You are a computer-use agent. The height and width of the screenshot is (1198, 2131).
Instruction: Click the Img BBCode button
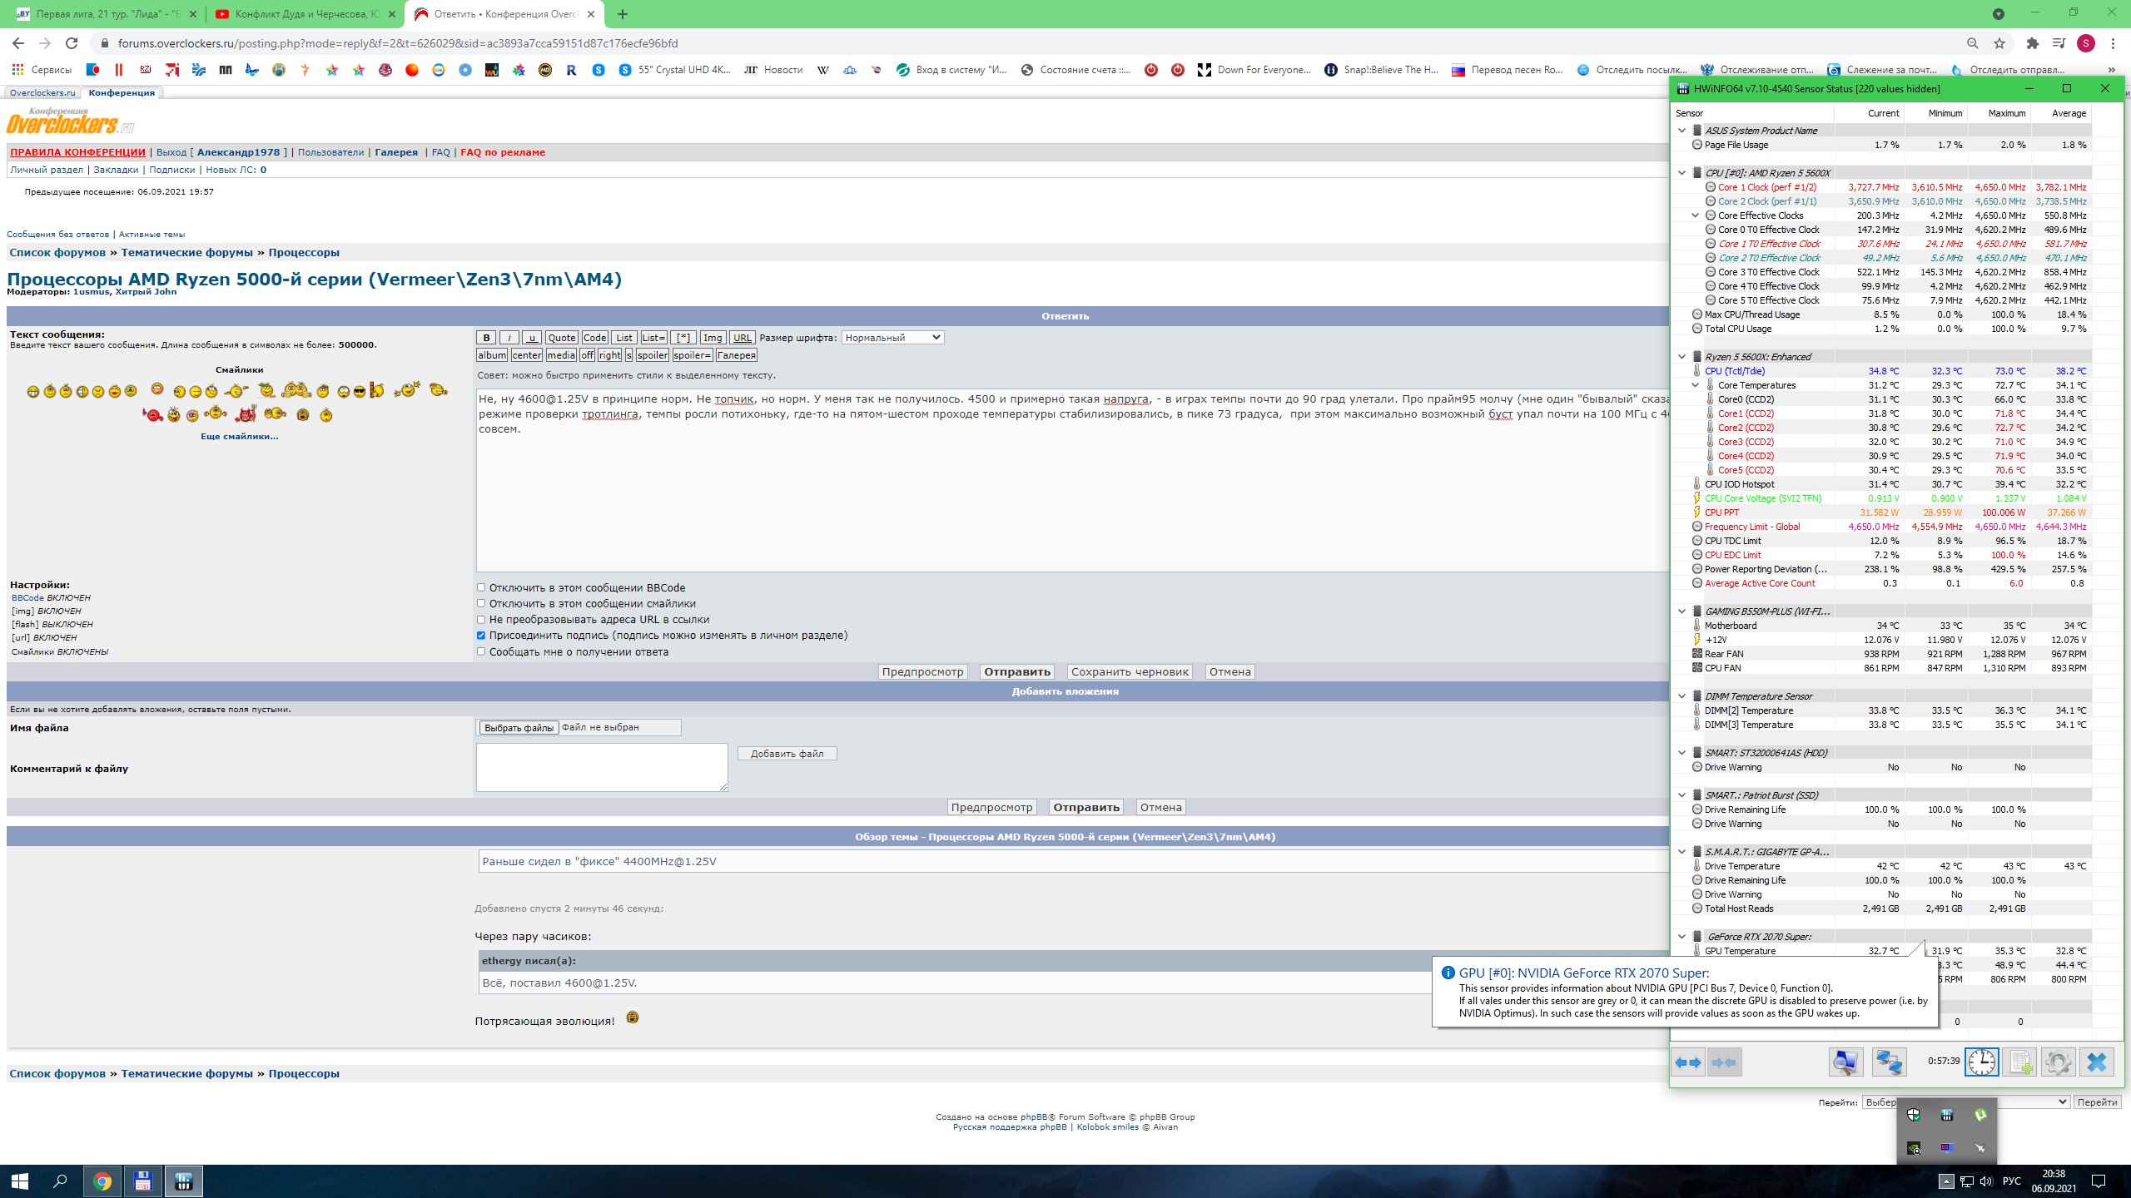click(x=712, y=338)
